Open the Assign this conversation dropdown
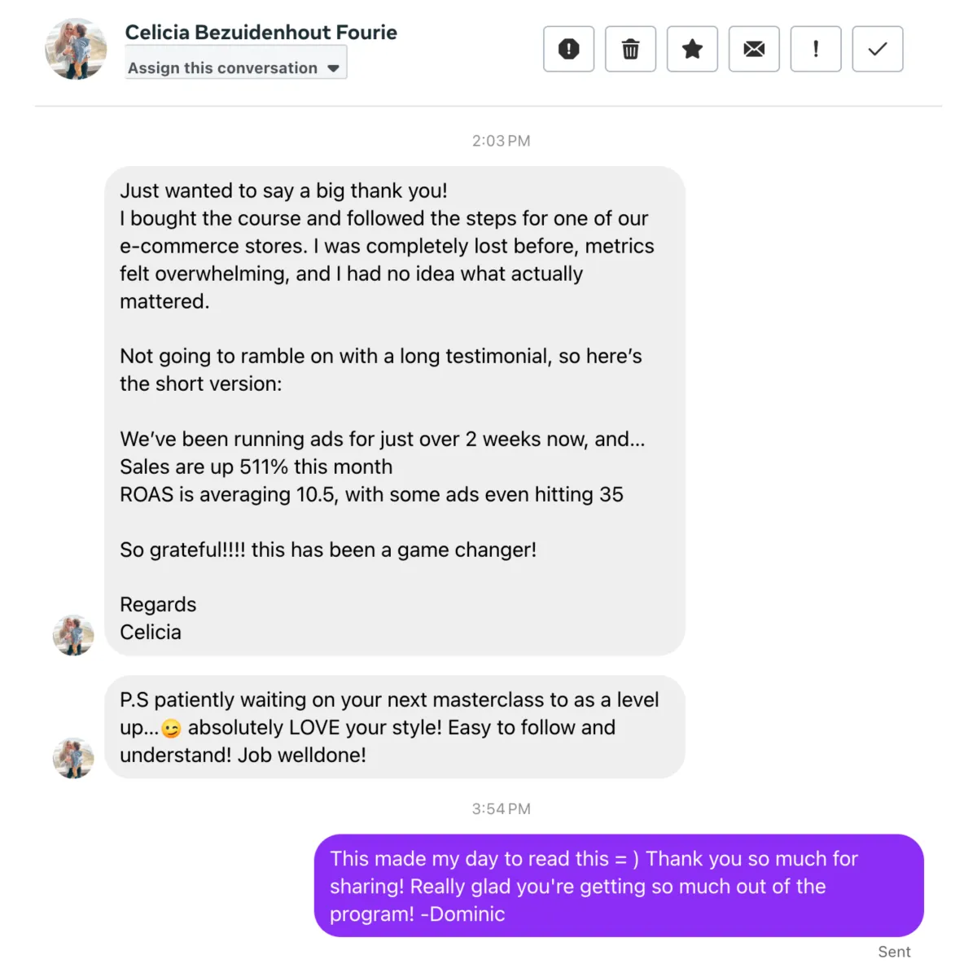The width and height of the screenshot is (977, 977). coord(236,63)
